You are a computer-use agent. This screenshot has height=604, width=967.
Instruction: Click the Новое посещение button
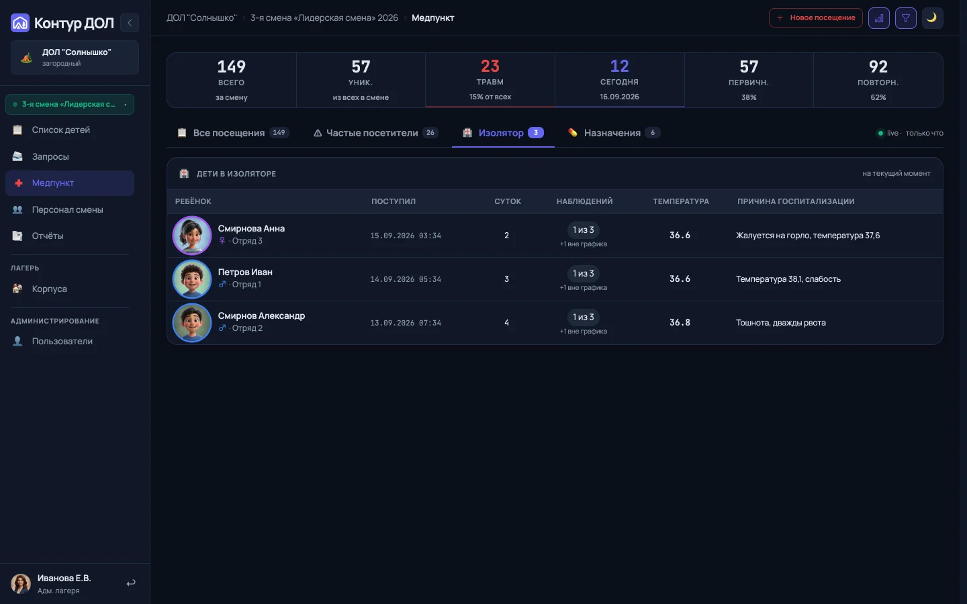point(815,18)
